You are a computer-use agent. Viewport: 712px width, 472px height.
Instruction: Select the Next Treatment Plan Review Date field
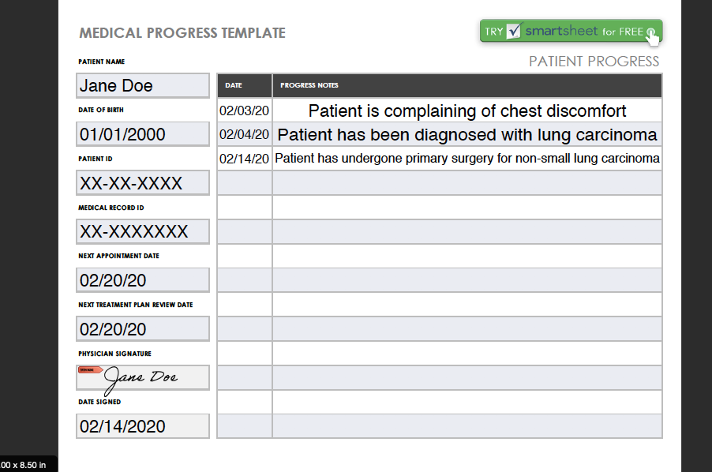point(143,328)
